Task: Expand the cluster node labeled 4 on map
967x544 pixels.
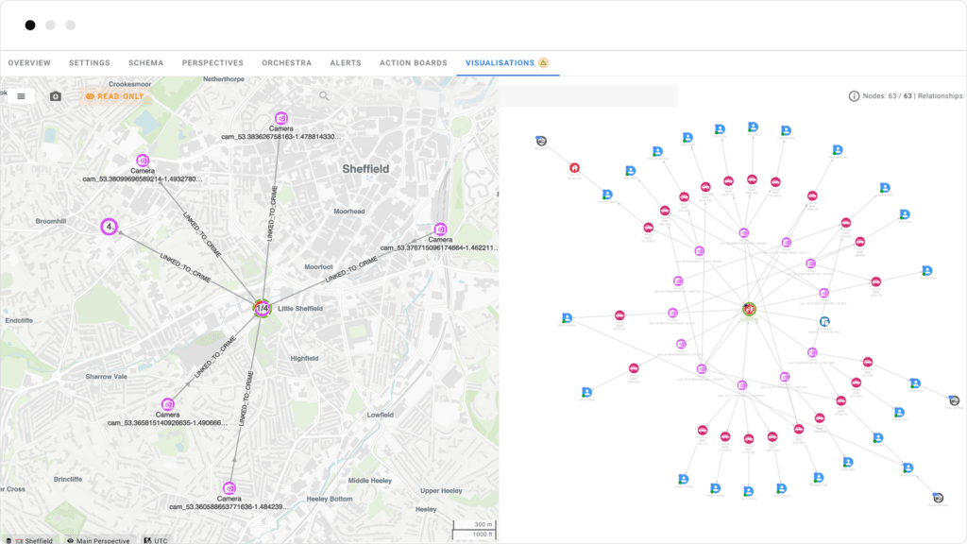Action: click(110, 227)
